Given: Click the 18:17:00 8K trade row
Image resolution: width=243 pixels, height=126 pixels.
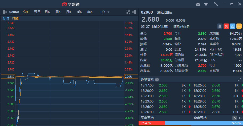Looking at the screenshot, I should pyautogui.click(x=165, y=85).
